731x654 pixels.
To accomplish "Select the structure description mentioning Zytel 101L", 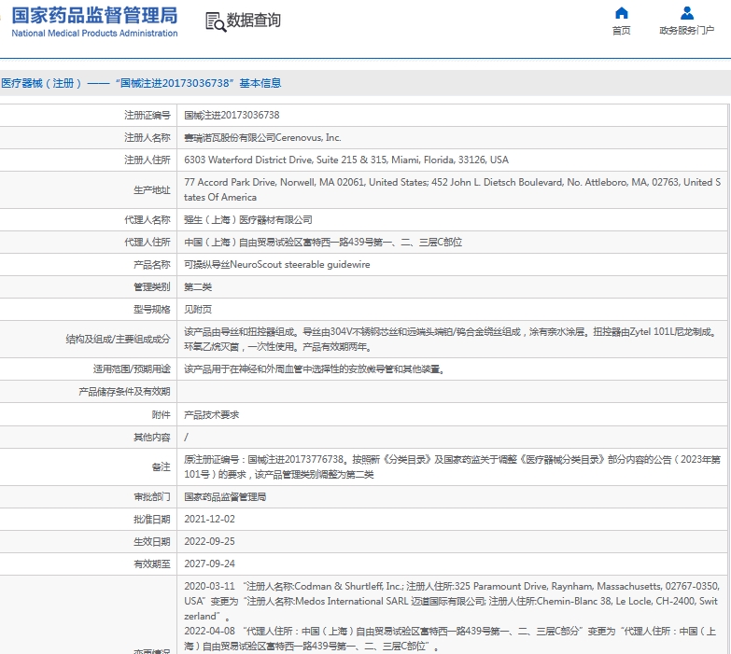I will (x=451, y=339).
